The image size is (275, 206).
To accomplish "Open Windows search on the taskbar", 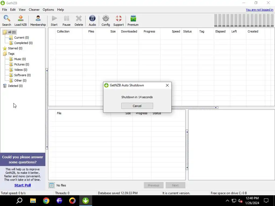I will [19, 201].
